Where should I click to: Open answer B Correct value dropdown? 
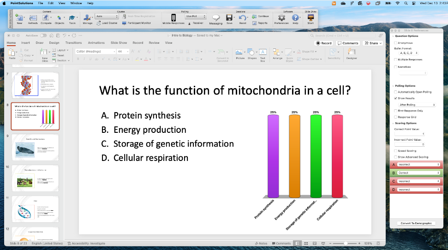pos(418,173)
